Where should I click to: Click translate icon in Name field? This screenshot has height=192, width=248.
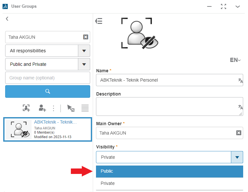coord(240,80)
